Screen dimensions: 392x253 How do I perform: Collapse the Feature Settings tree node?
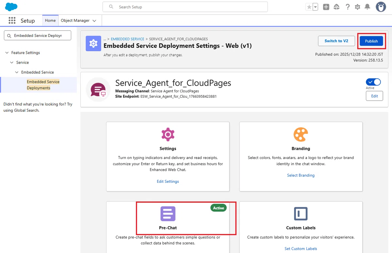click(8, 53)
